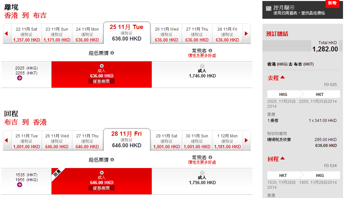The width and height of the screenshot is (345, 198).
Task: Select 1,756.00 HKD return frequent flyer radio
Action: click(x=202, y=173)
